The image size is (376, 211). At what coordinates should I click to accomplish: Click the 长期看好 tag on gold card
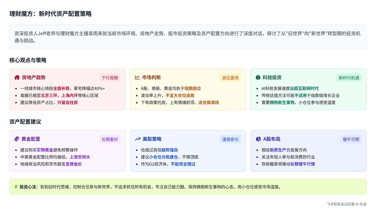[110, 139]
